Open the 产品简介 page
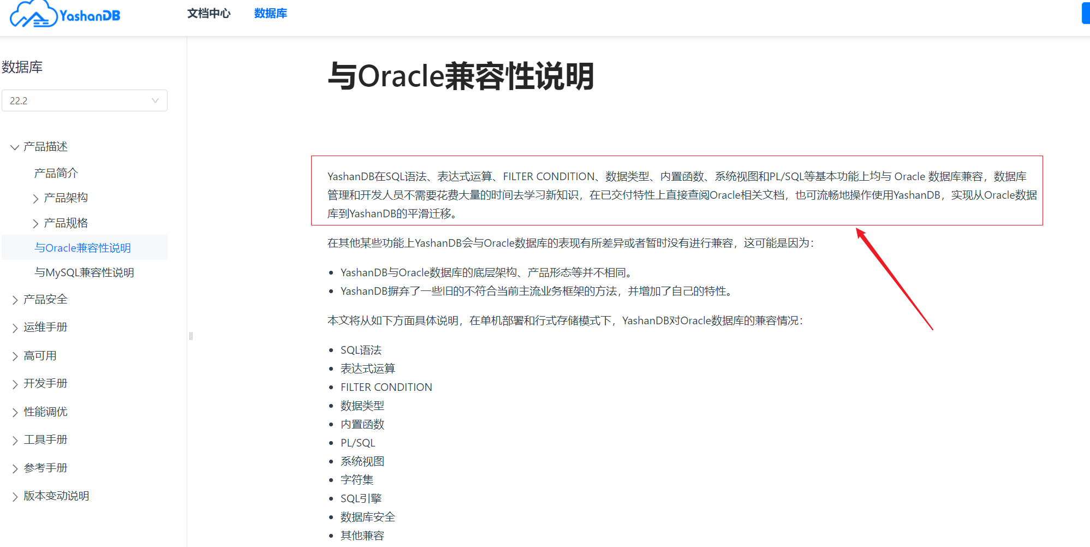Viewport: 1090px width, 547px height. coord(56,173)
